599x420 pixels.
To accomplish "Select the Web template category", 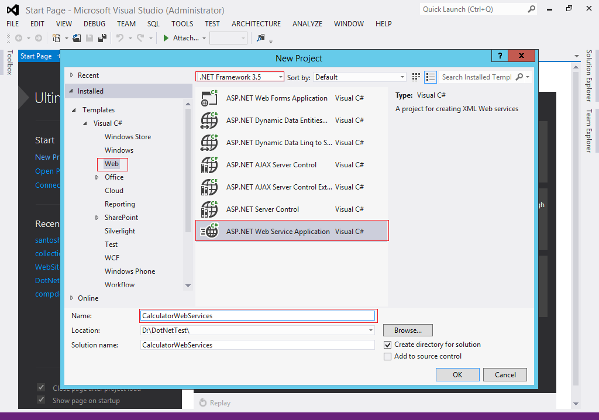I will pos(112,164).
